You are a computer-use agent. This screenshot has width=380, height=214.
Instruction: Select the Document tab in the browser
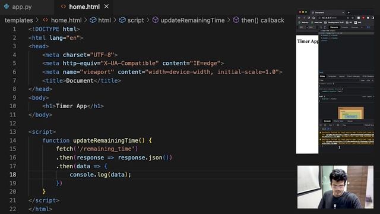[x=328, y=12]
